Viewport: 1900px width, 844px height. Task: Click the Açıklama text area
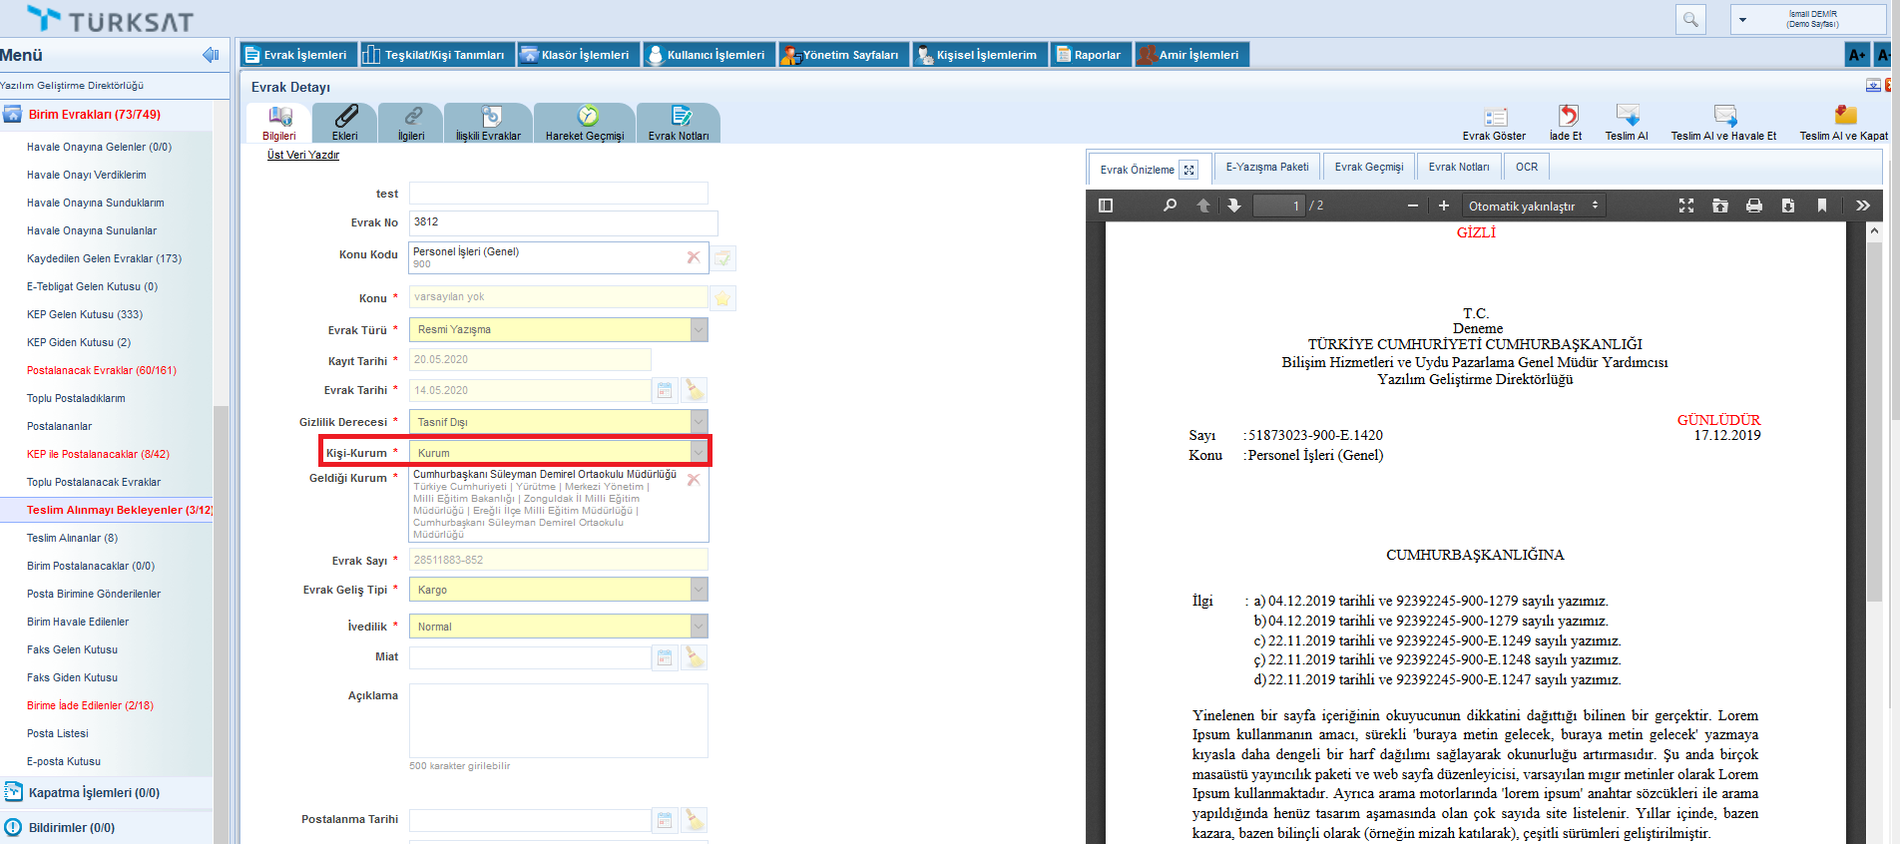(558, 720)
